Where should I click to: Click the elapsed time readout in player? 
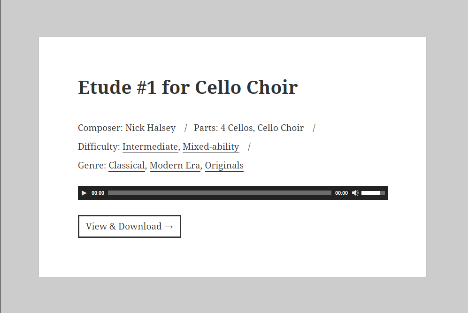(x=98, y=193)
